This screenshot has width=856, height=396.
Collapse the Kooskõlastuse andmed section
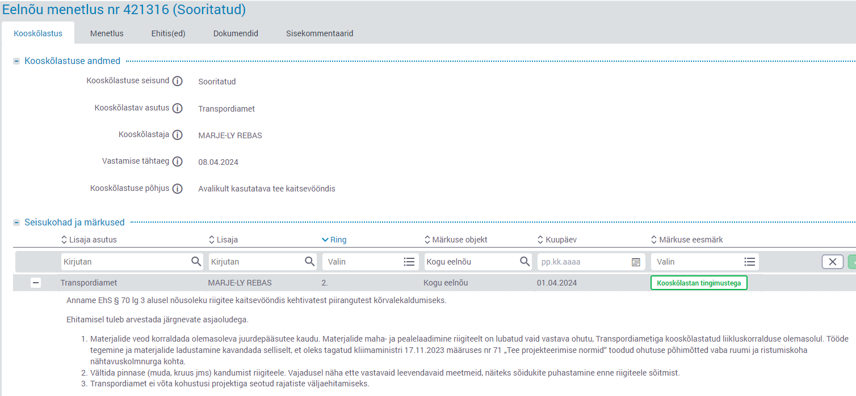17,61
